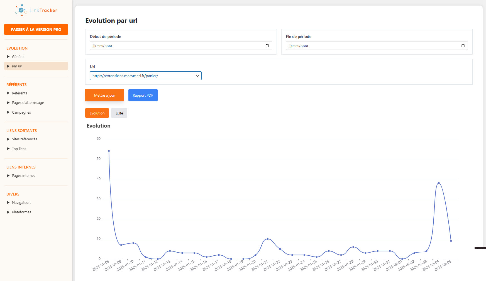Viewport: 486px width, 281px height.
Task: Open calendar picker for Début de période
Action: tap(267, 46)
